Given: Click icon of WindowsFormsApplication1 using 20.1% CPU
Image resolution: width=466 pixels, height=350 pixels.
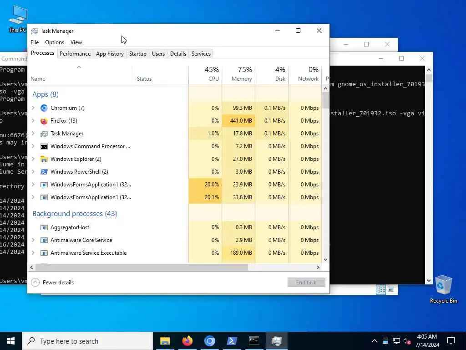Looking at the screenshot, I should (x=44, y=197).
